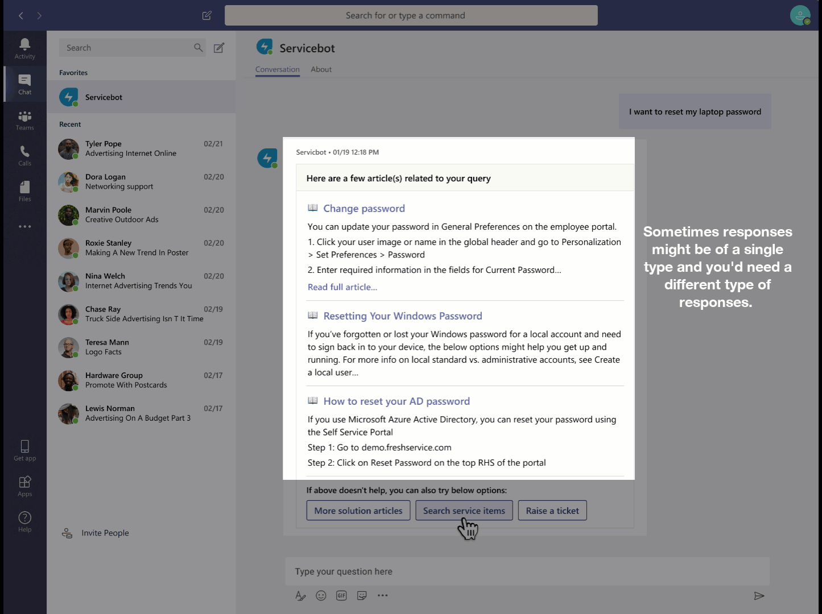822x614 pixels.
Task: Click the send message arrow icon
Action: tap(759, 596)
